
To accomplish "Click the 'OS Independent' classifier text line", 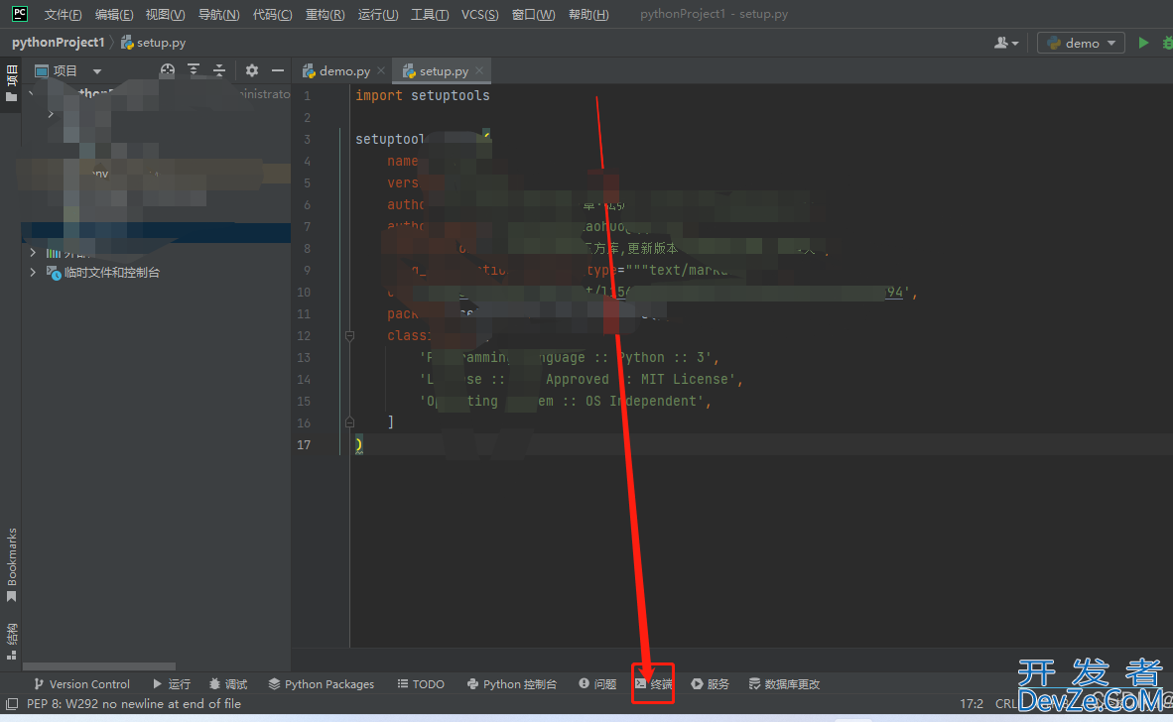I will 566,401.
